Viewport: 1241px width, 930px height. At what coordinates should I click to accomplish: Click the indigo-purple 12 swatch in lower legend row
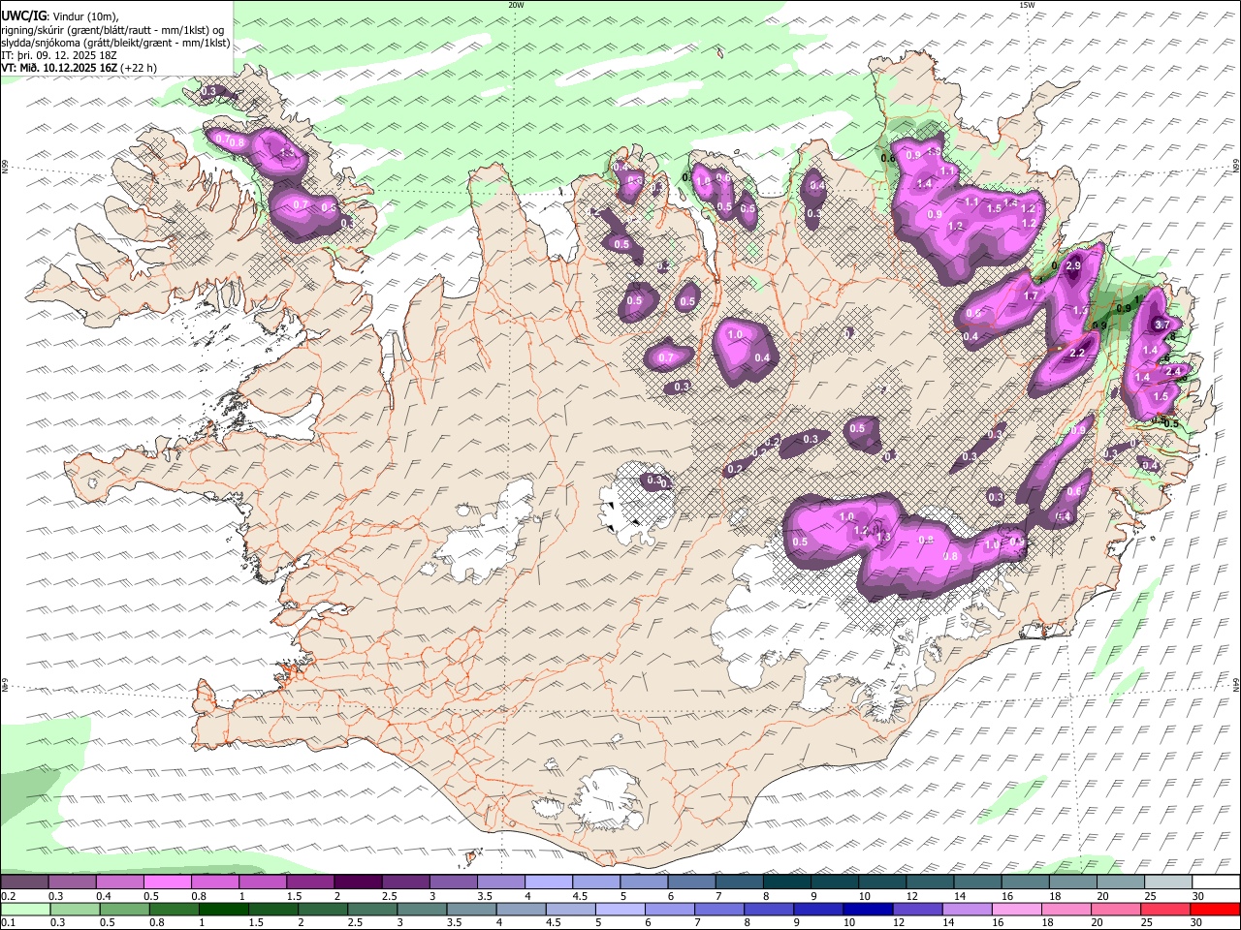coord(918,909)
